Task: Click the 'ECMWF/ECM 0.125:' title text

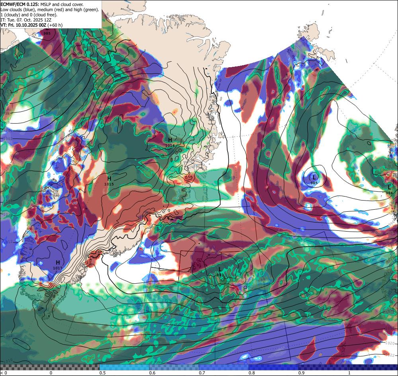Action: (x=20, y=4)
